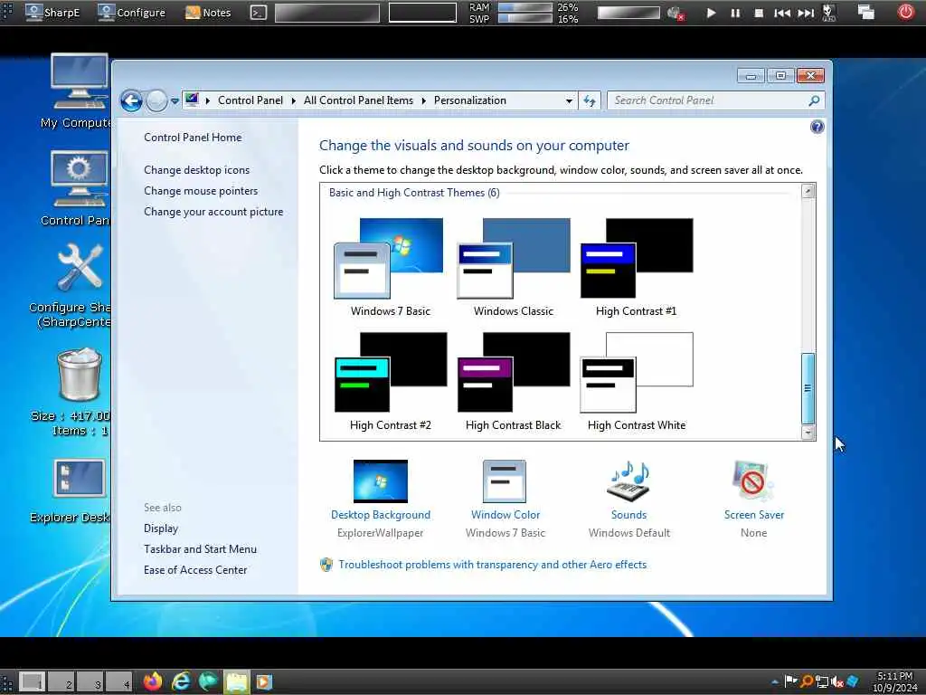The height and width of the screenshot is (695, 926).
Task: Launch the terminal icon in top bar
Action: point(258,12)
